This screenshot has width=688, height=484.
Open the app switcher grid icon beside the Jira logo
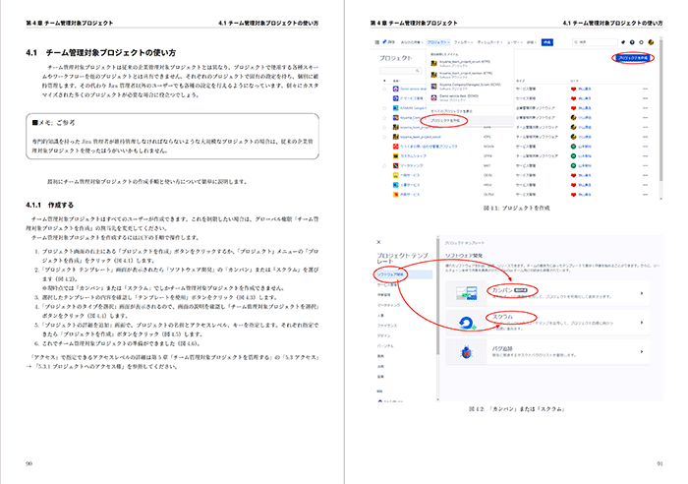tap(376, 42)
